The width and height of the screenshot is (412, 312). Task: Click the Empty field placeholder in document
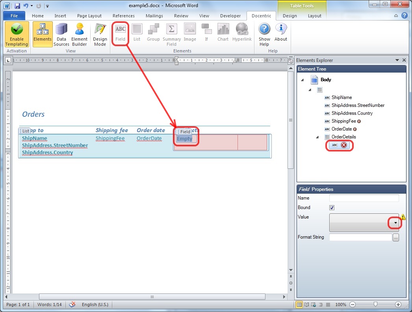(x=184, y=138)
